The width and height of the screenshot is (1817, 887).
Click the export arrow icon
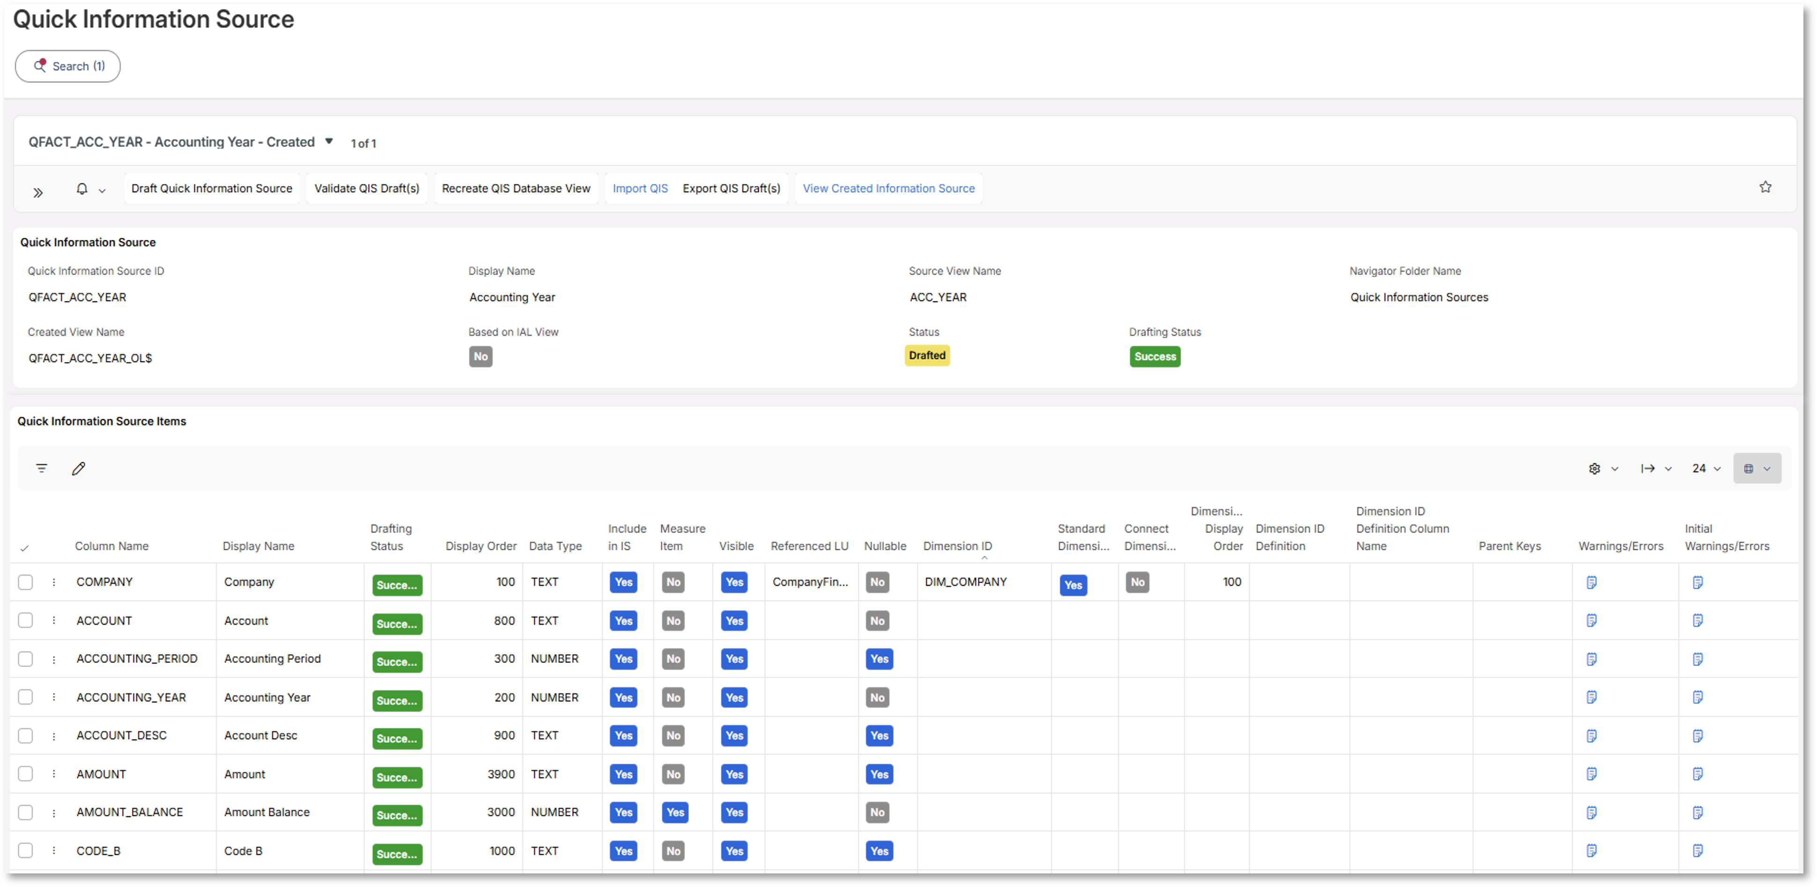(x=1648, y=468)
